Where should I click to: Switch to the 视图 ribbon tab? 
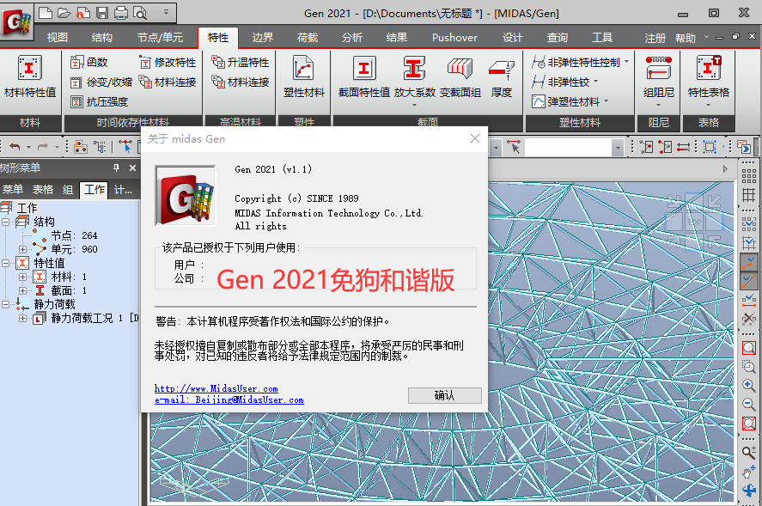tap(58, 38)
